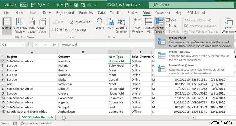Open Customize Quick Access Toolbar dropdown
This screenshot has height=126, width=236.
click(96, 5)
